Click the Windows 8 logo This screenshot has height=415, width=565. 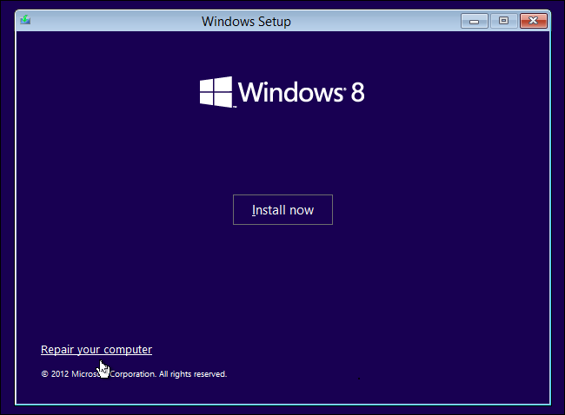point(282,92)
